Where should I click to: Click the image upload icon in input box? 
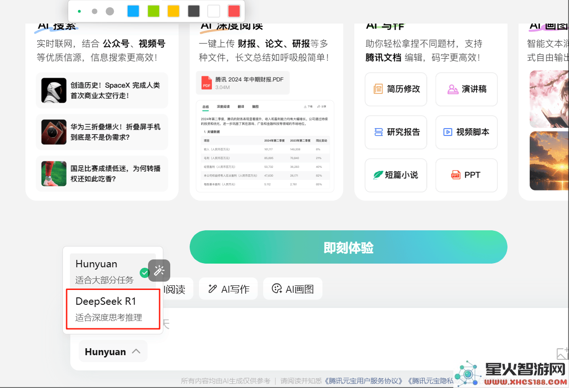point(563,353)
